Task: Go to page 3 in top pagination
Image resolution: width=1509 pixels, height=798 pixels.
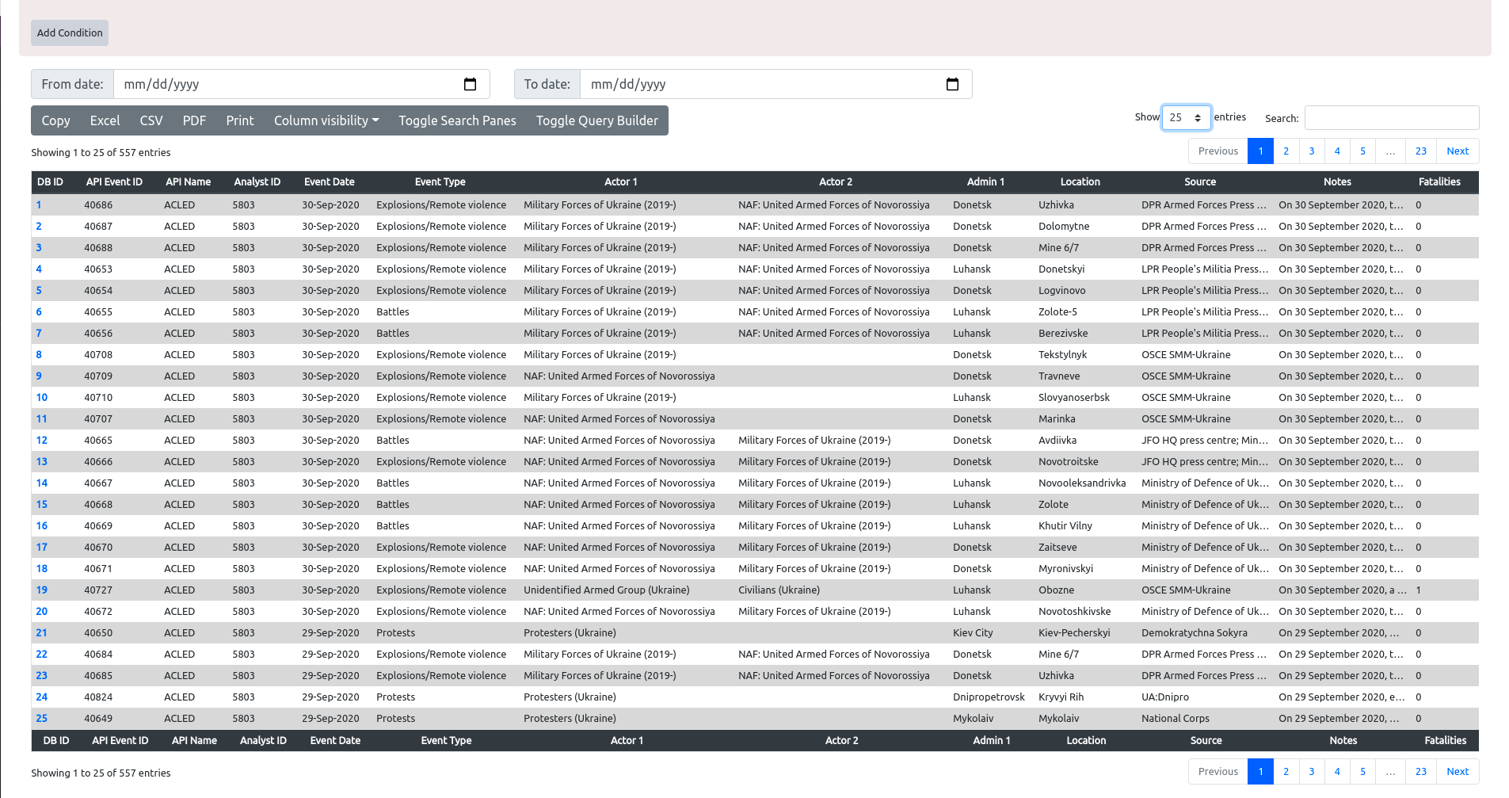Action: (x=1312, y=151)
